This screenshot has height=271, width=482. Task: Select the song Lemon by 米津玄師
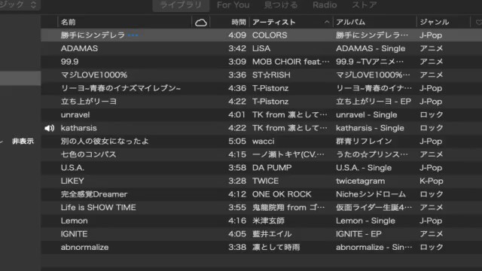261,221
